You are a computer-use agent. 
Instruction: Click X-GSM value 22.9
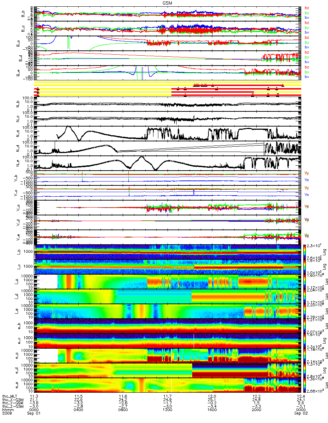click(78, 400)
